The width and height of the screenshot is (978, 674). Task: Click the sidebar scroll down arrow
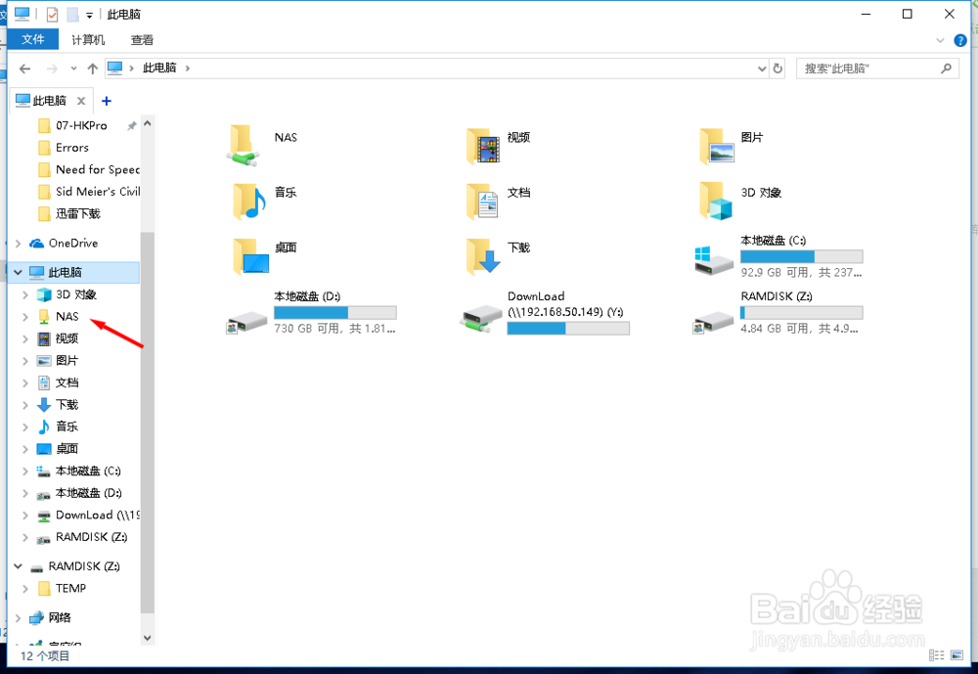pos(148,638)
